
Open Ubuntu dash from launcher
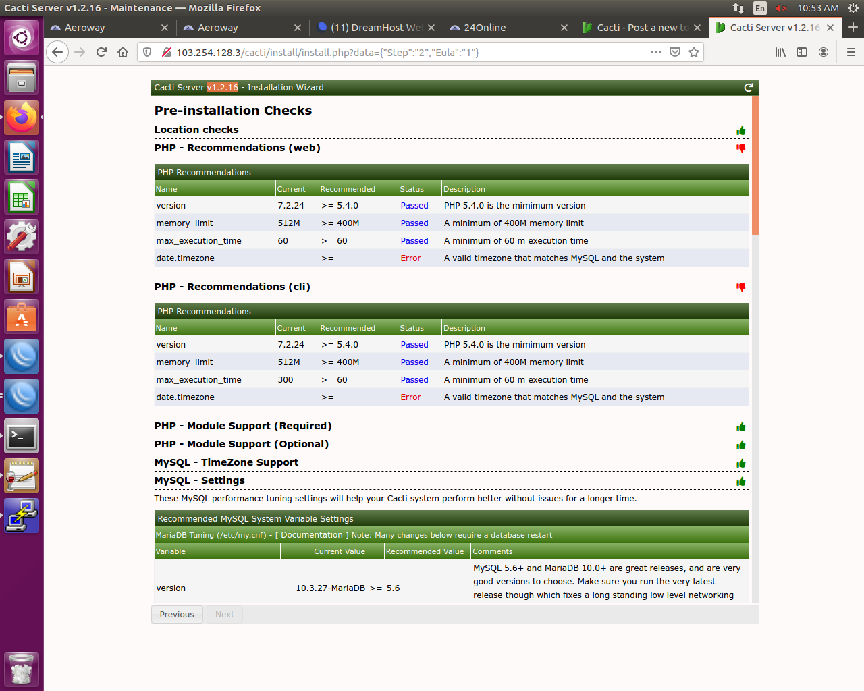(x=22, y=37)
